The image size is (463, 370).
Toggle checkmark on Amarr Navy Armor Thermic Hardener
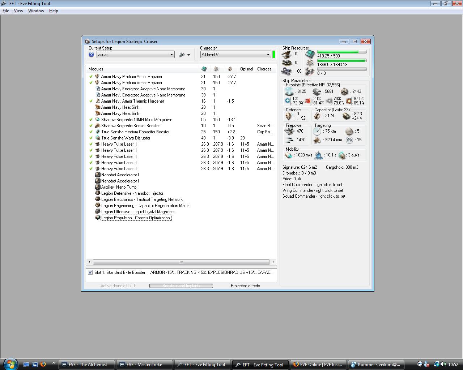click(x=91, y=101)
